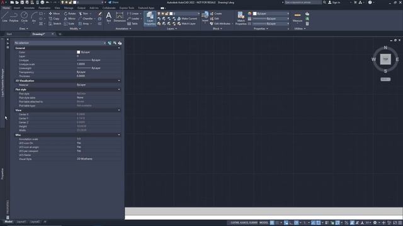Click the Undo arrow in quick access toolbar
Viewport: 403px width, 226px height.
click(x=48, y=3)
